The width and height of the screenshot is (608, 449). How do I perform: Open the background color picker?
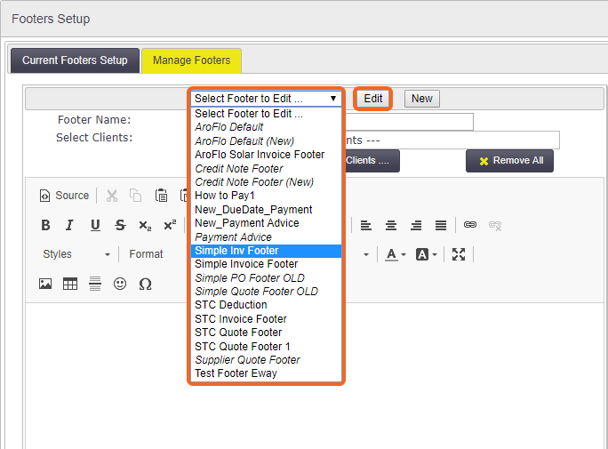click(426, 255)
